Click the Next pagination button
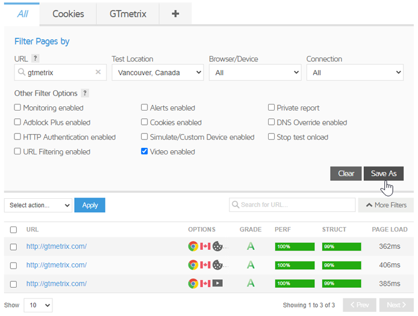Image resolution: width=418 pixels, height=316 pixels. (397, 305)
